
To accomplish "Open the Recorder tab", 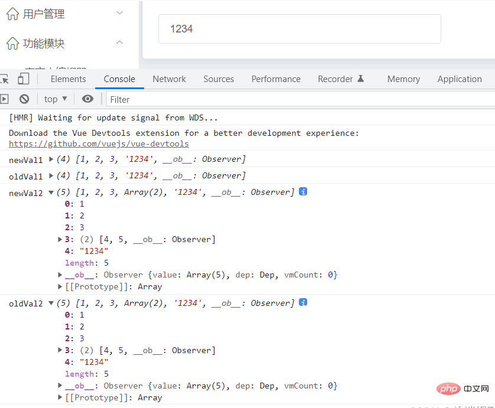I will coord(336,79).
